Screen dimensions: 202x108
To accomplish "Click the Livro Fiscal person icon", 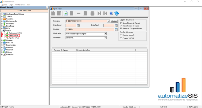I will [5, 26].
